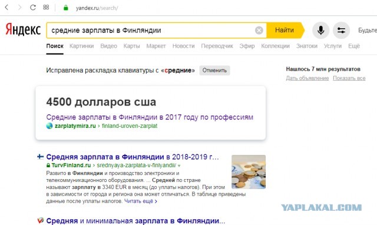
Task: Click the Finnish flag favicon
Action: click(40, 157)
